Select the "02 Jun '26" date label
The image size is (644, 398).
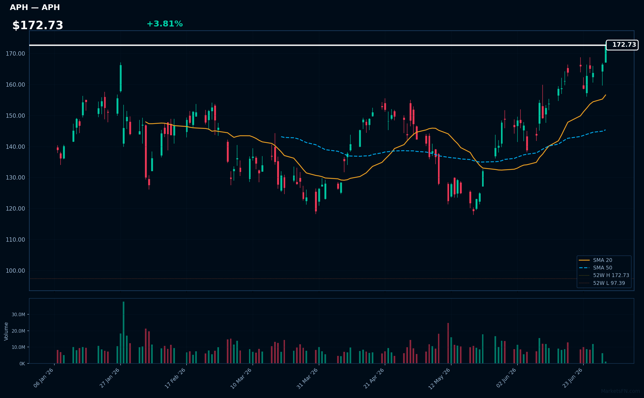[506, 378]
